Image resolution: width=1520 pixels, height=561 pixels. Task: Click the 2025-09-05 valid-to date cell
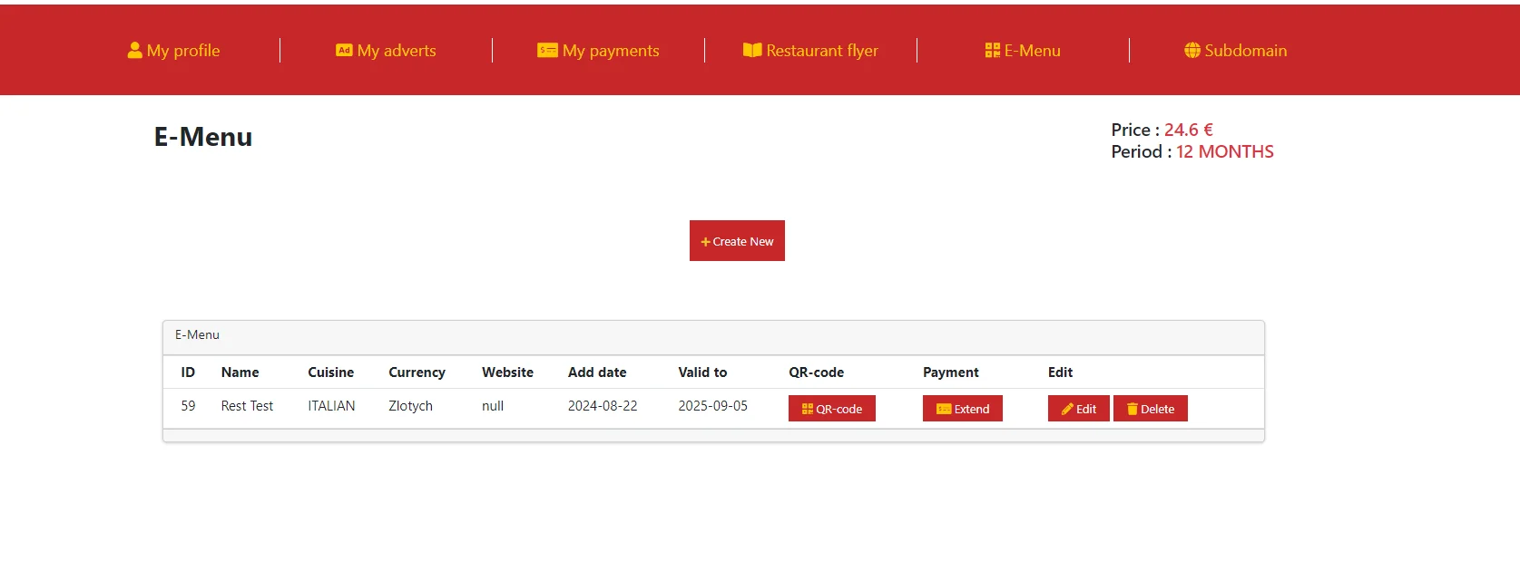(x=712, y=406)
